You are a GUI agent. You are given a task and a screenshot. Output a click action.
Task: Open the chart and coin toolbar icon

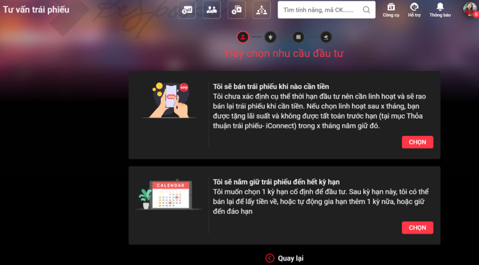tap(187, 10)
